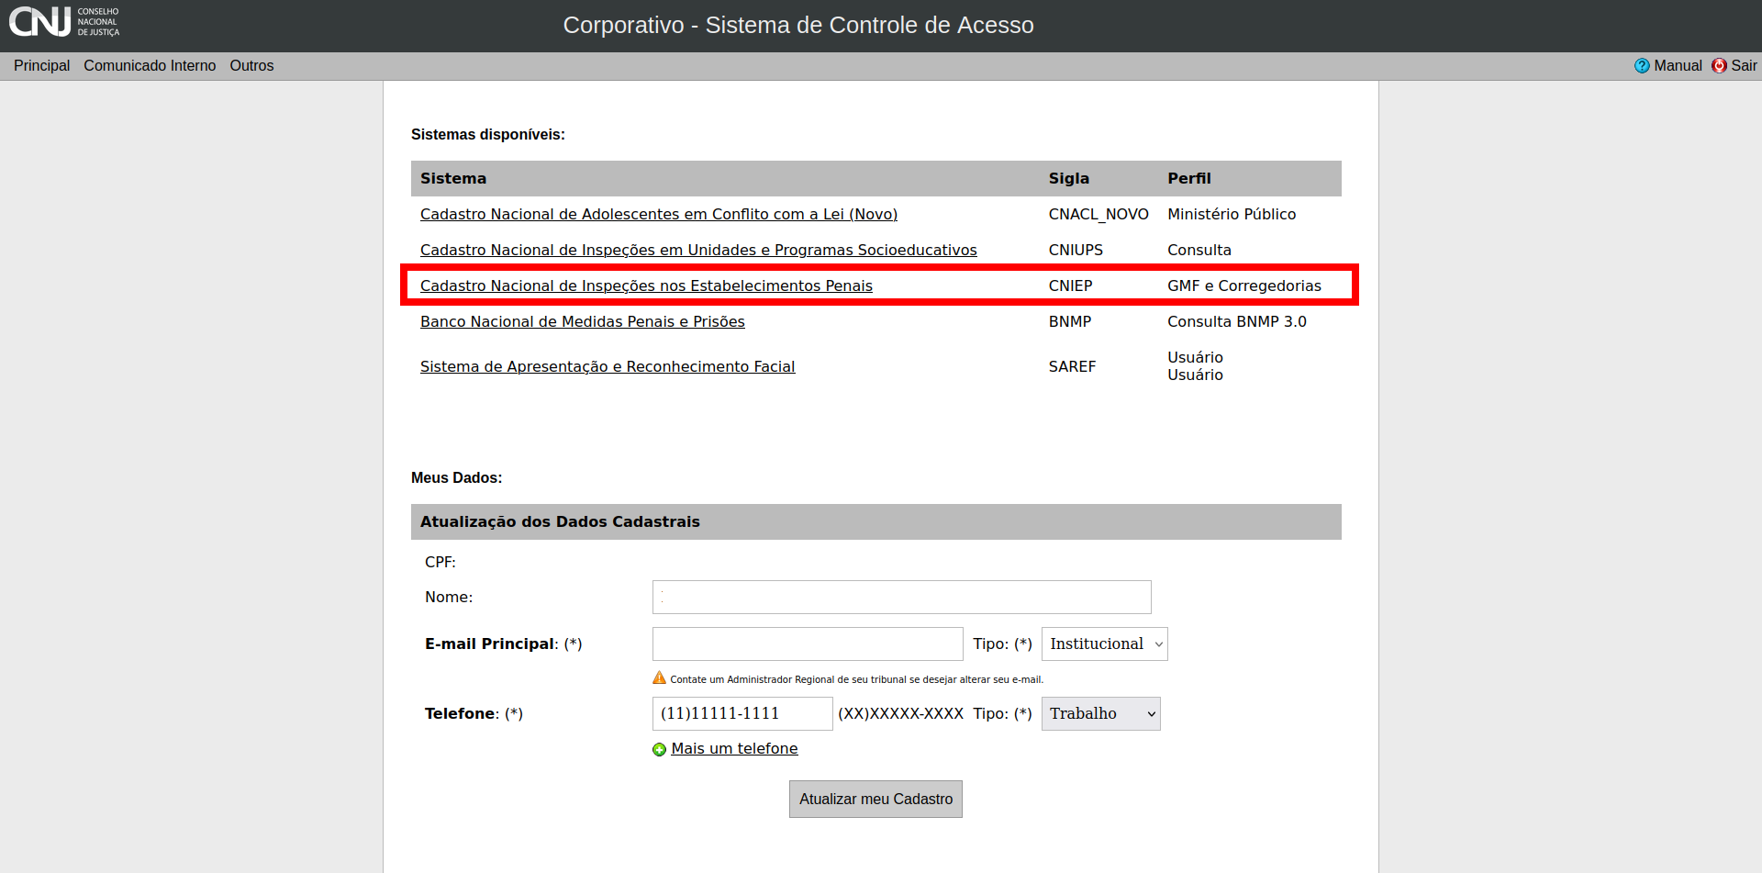Open Inspeções nos Estabelecimentos Penais link
This screenshot has height=873, width=1762.
pos(646,286)
